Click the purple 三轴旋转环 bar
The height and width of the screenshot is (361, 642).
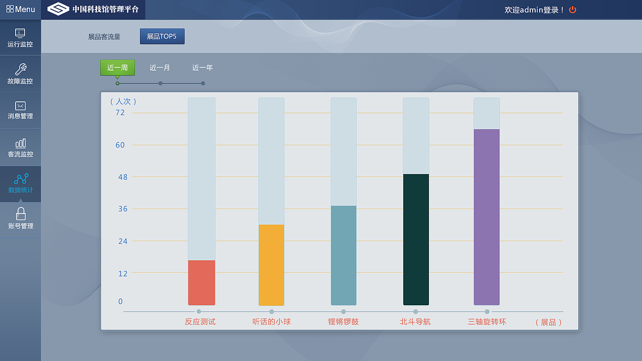click(487, 217)
